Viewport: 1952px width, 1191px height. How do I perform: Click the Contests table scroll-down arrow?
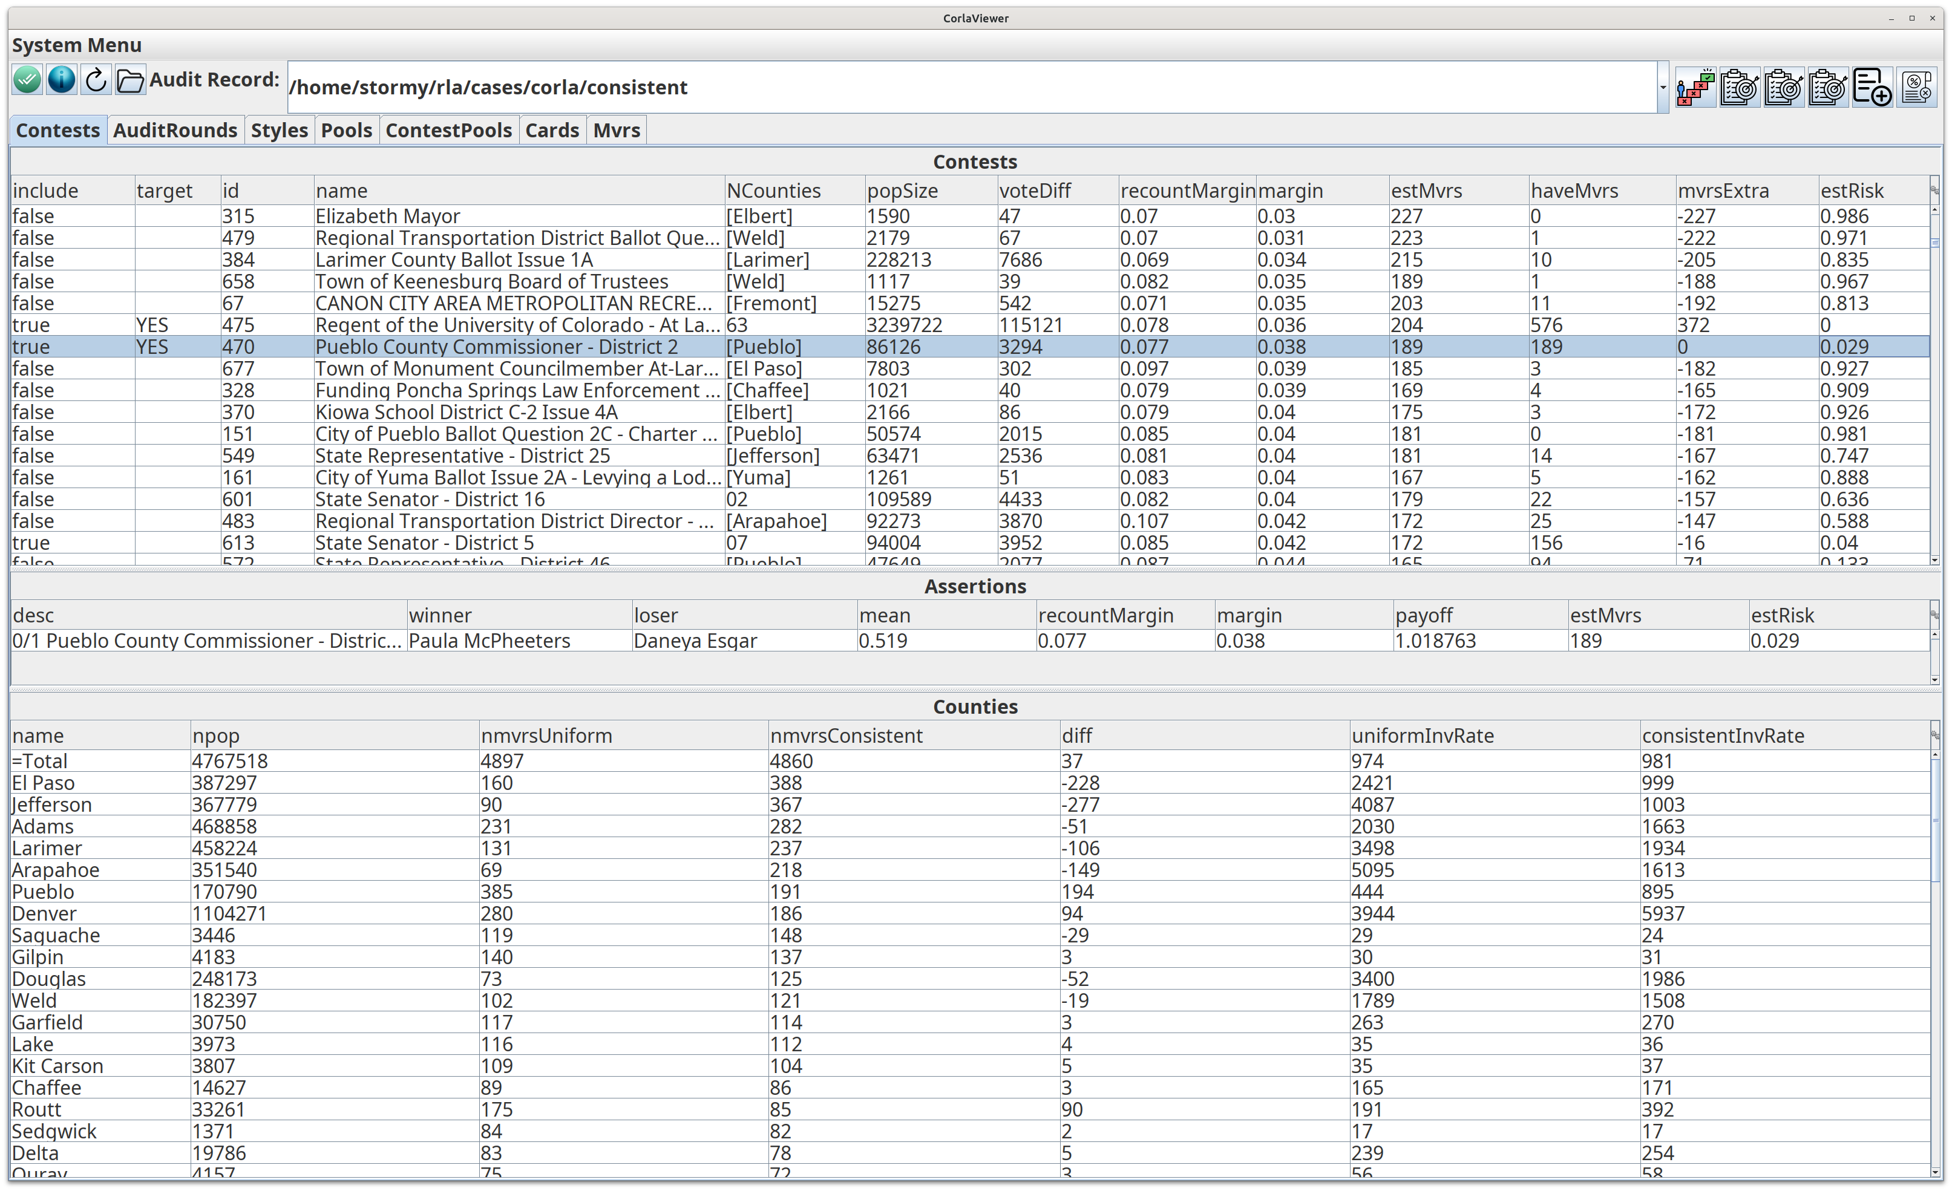(x=1934, y=561)
